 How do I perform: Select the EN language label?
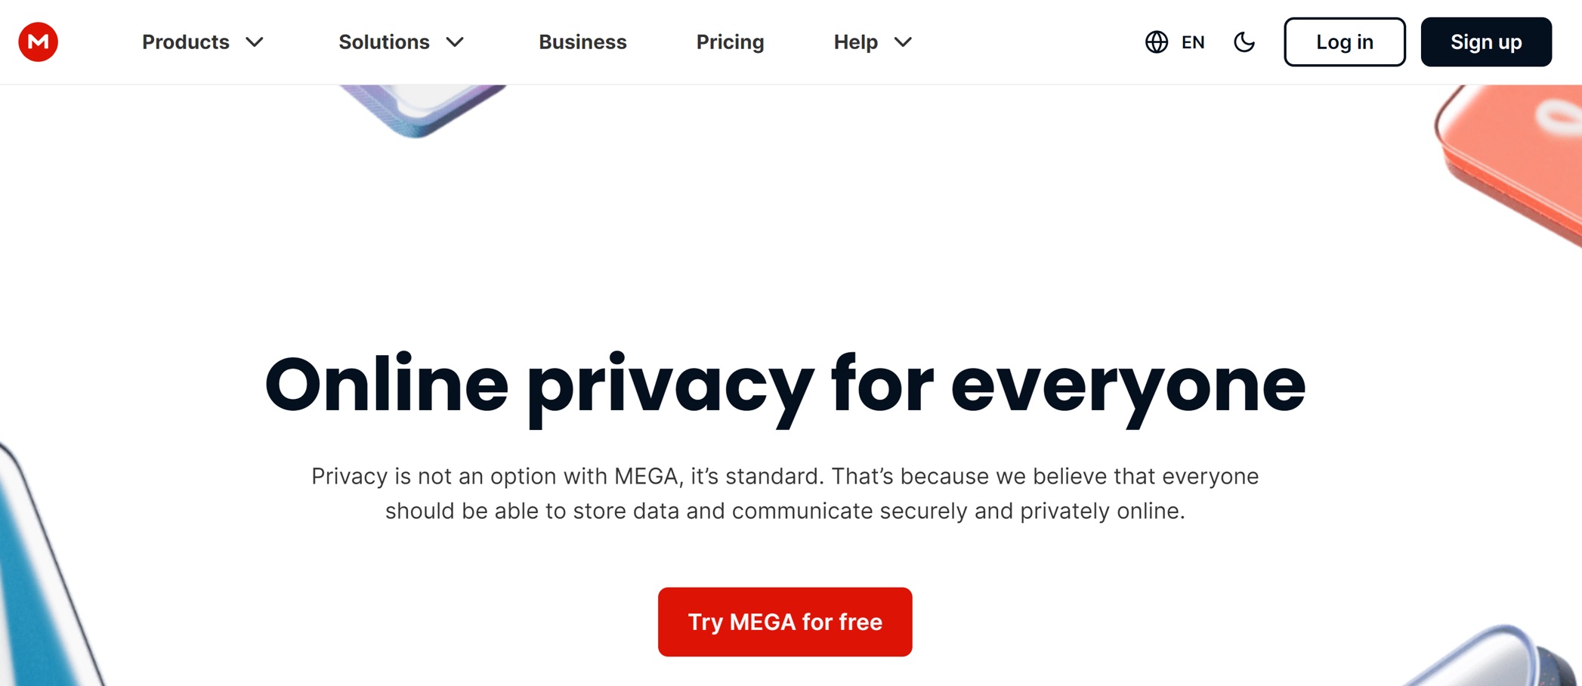click(x=1193, y=42)
